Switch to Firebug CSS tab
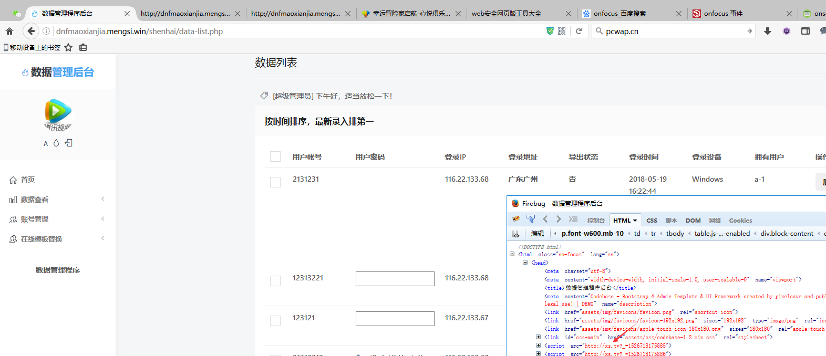This screenshot has width=826, height=356. tap(652, 221)
